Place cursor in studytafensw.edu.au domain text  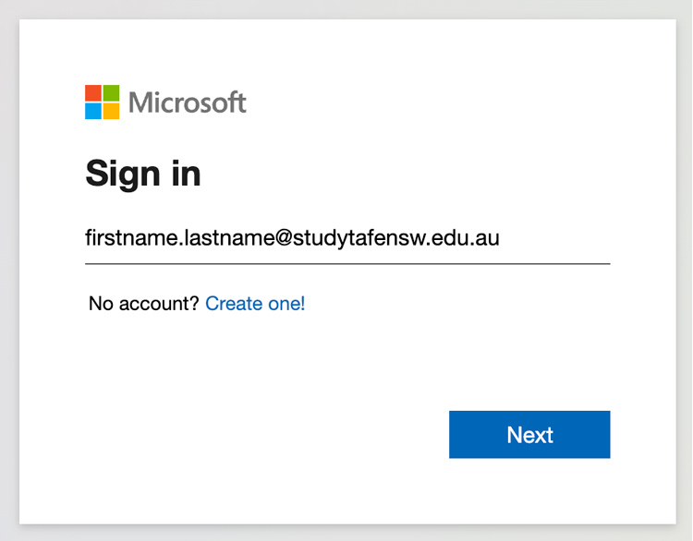coord(396,238)
